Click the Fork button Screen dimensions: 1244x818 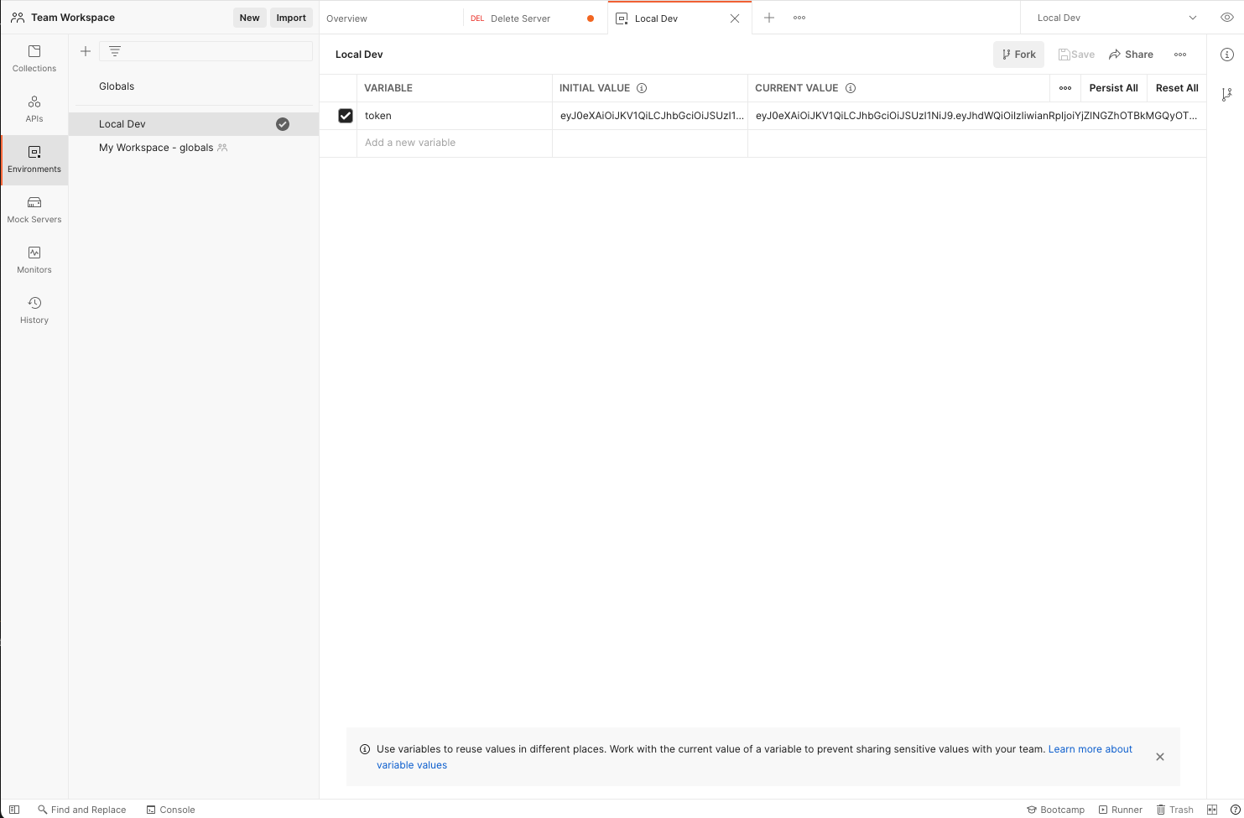click(1018, 55)
